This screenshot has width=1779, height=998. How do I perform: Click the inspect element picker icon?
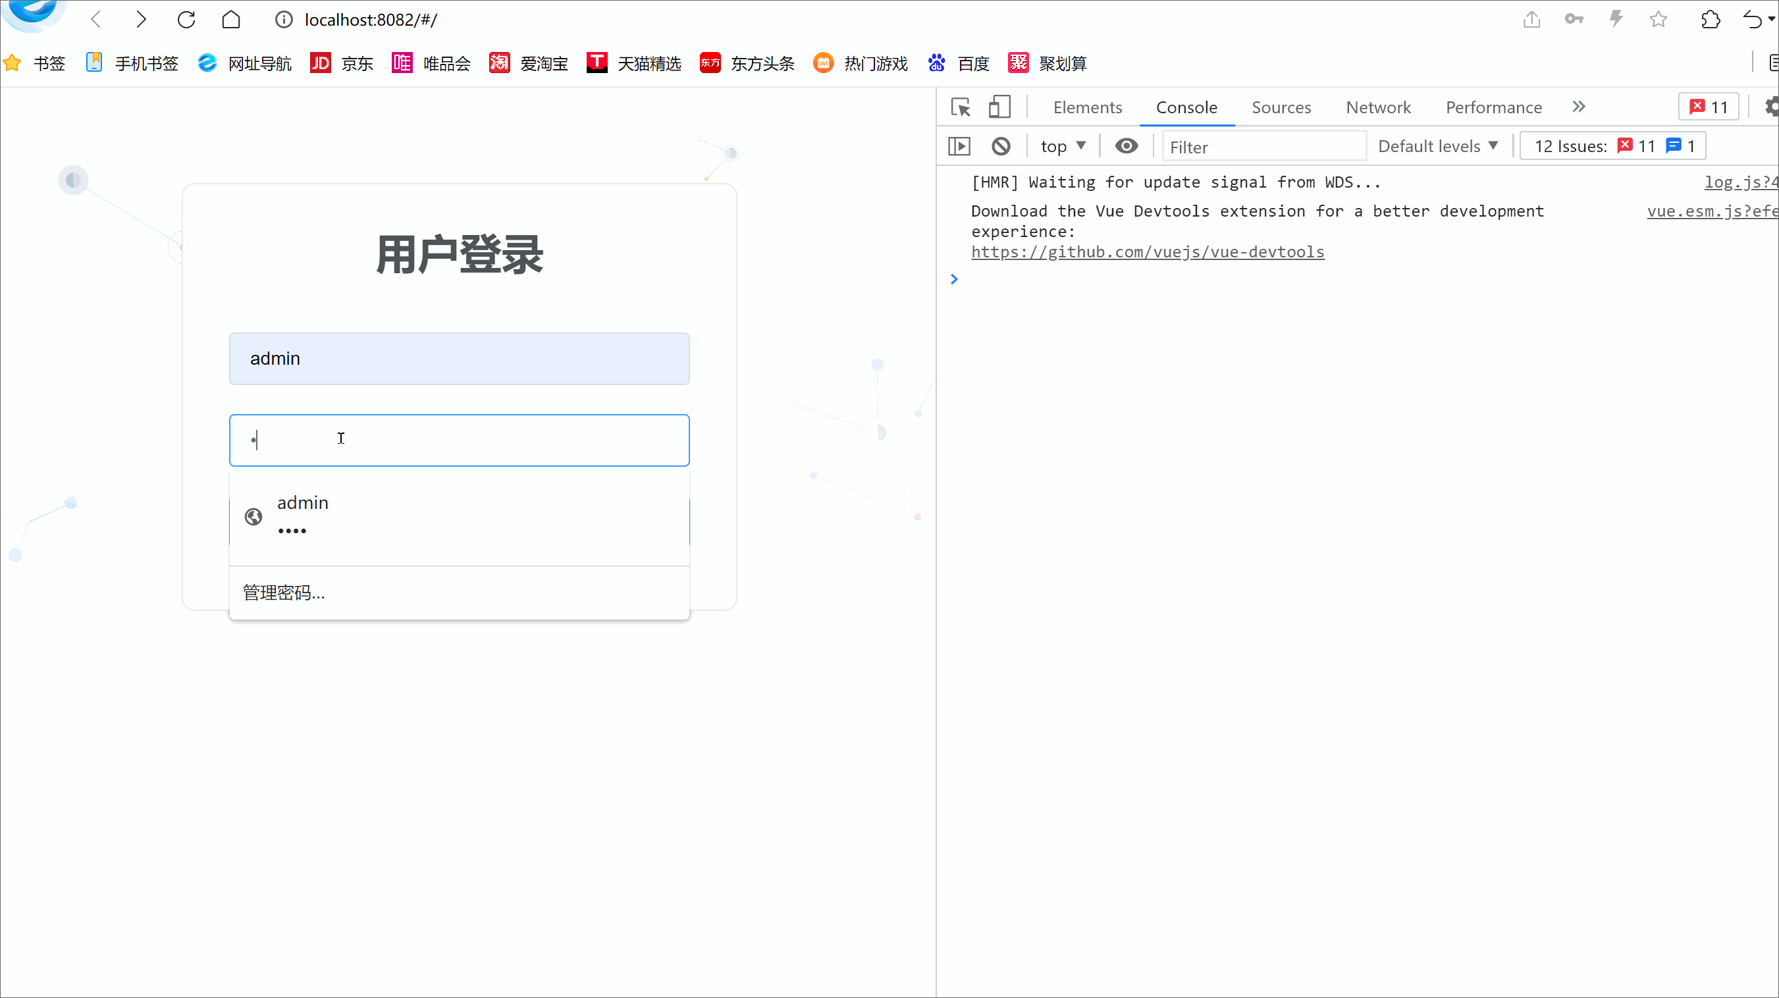[961, 107]
